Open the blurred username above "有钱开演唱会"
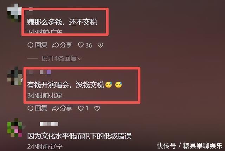The image size is (225, 151). [39, 72]
